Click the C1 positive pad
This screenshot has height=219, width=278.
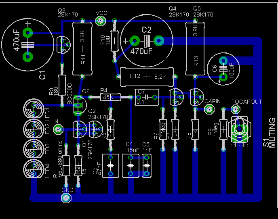click(27, 33)
